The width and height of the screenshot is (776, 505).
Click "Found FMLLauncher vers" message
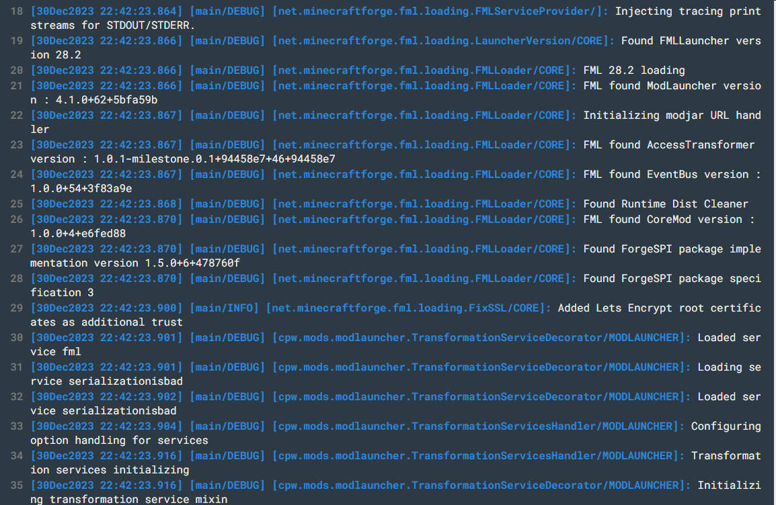691,40
